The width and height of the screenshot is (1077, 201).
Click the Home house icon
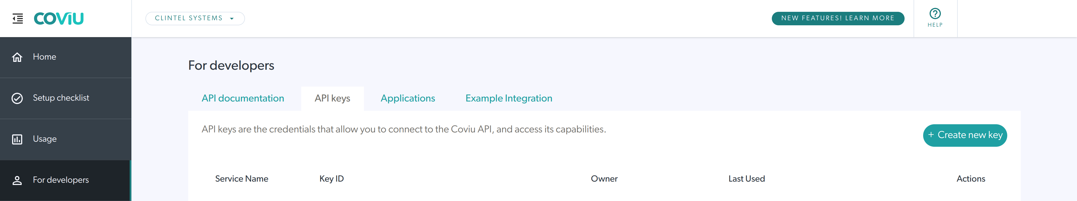[x=17, y=57]
